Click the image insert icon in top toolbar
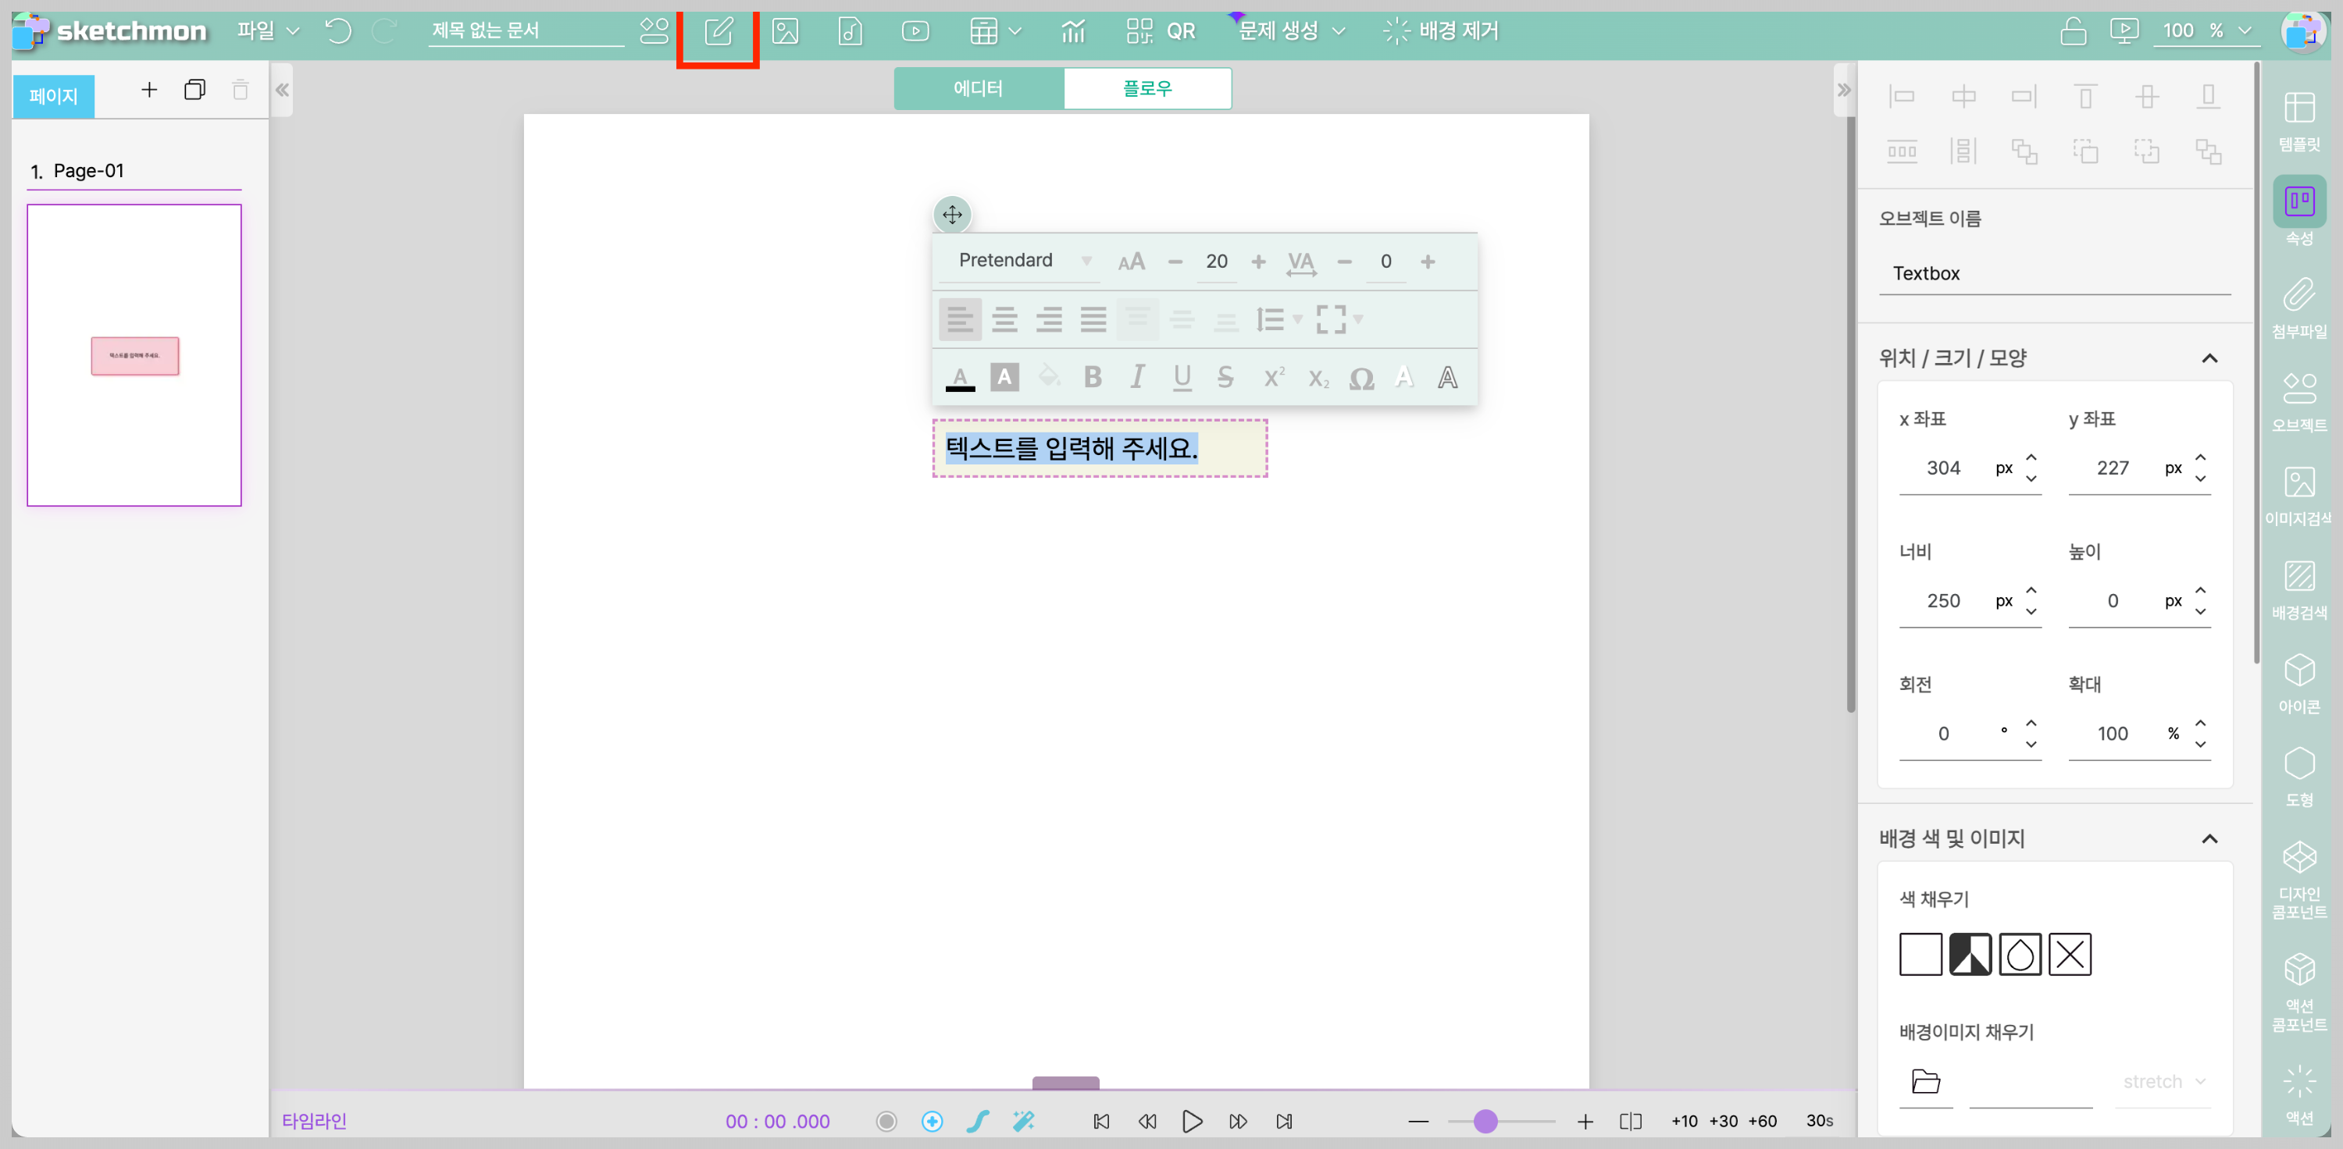This screenshot has width=2343, height=1149. (x=784, y=32)
